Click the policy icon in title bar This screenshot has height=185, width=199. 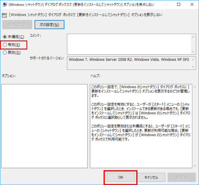pyautogui.click(x=5, y=5)
